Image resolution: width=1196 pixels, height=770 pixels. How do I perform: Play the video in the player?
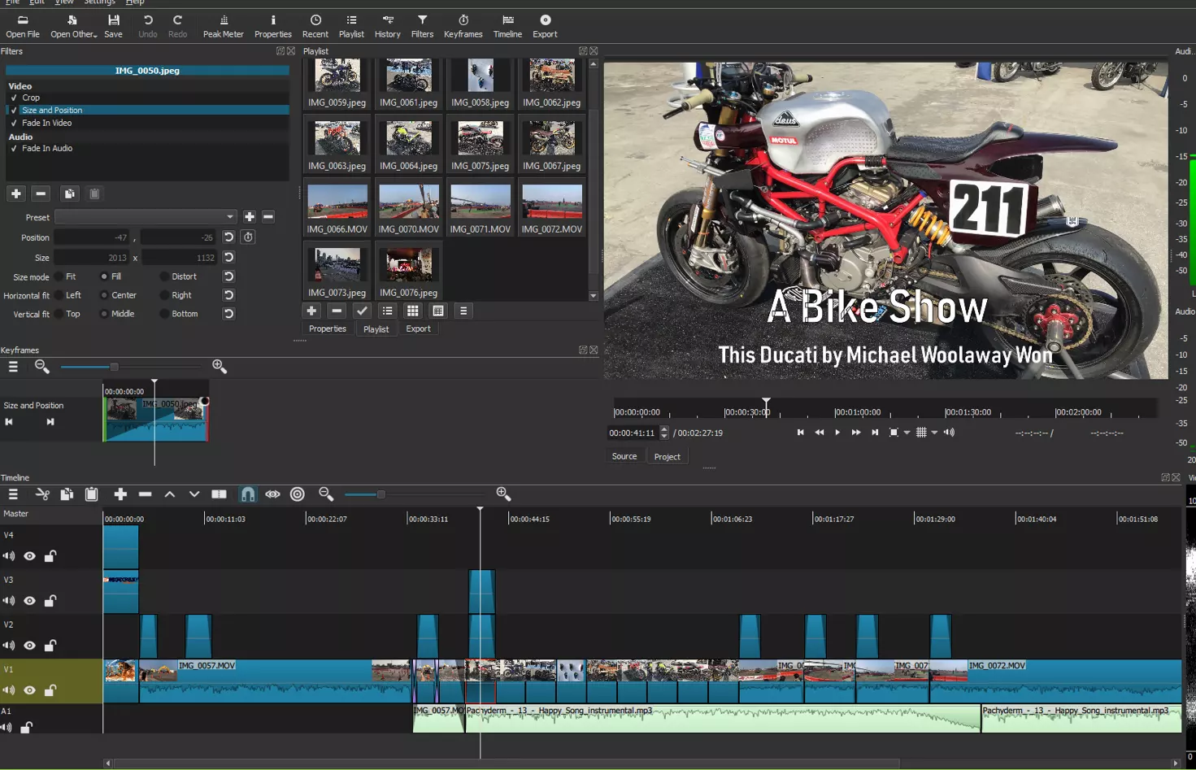837,433
